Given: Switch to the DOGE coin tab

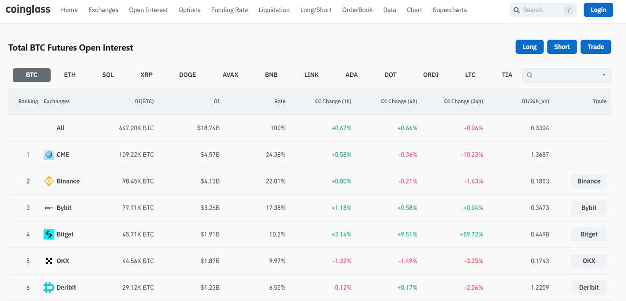Looking at the screenshot, I should click(x=187, y=75).
